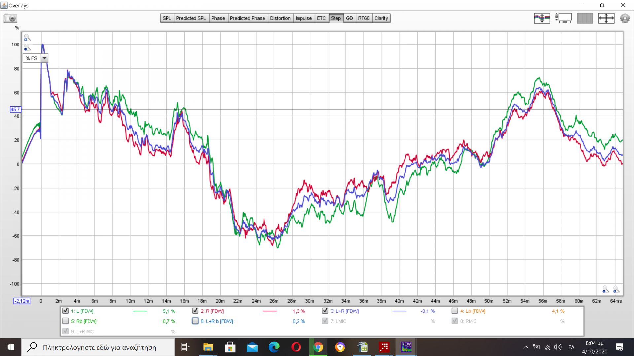Viewport: 634px width, 356px height.
Task: Click the Clarity graph button
Action: [381, 18]
